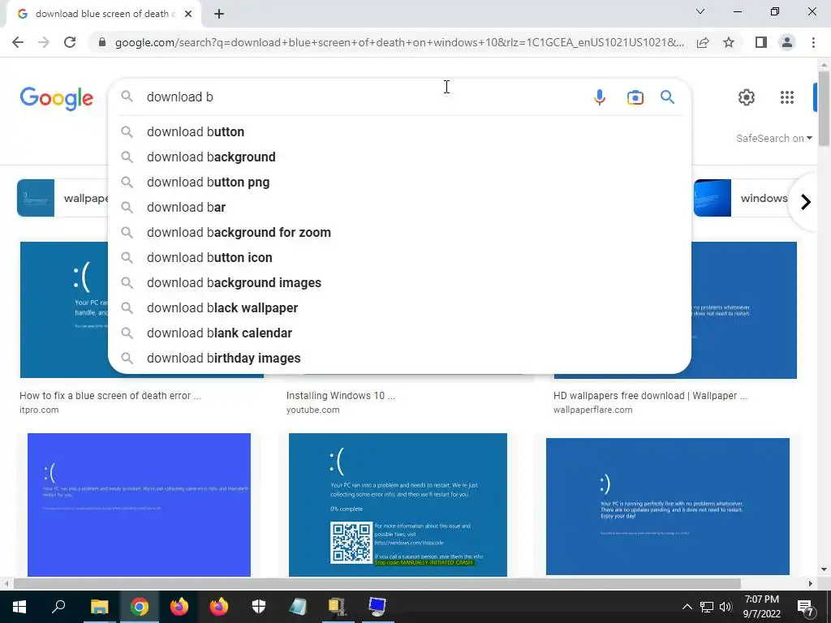
Task: Choose 'download birthday images' suggestion
Action: coord(399,358)
